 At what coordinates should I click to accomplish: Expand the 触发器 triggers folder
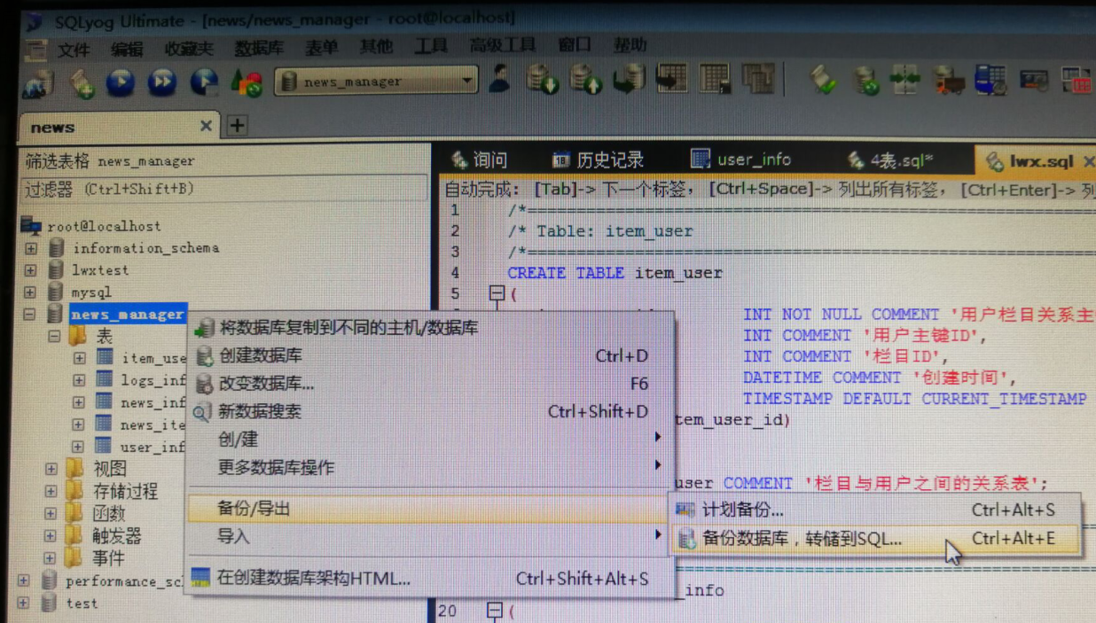[51, 536]
